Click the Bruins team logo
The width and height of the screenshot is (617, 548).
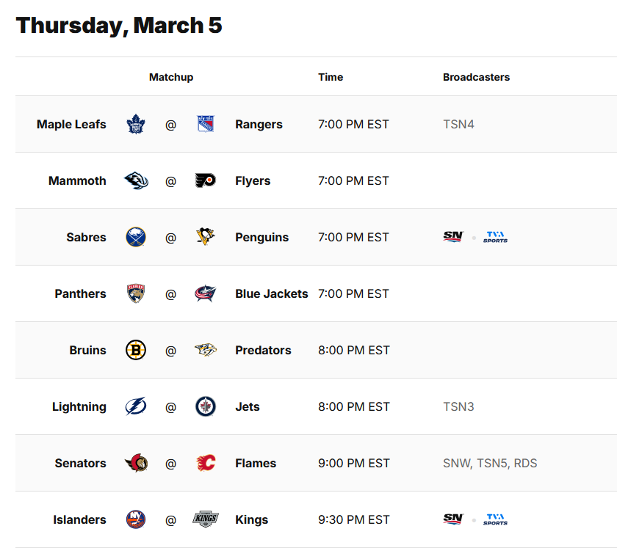(136, 351)
